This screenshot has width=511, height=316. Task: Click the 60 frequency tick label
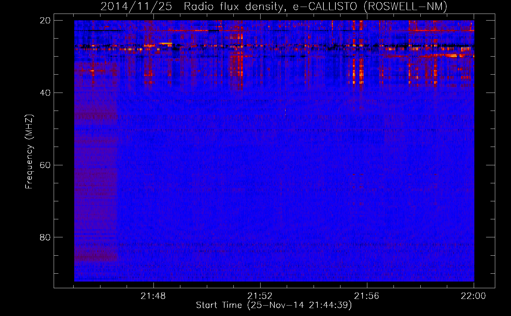pos(45,165)
